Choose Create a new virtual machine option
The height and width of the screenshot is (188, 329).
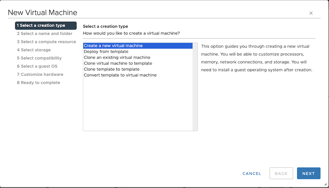(138, 46)
